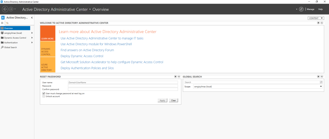Open the Help menu
This screenshot has height=139, width=329.
coord(320,9)
